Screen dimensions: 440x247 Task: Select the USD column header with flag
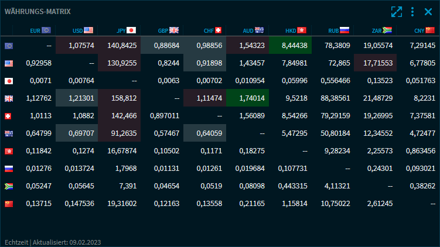(83, 30)
